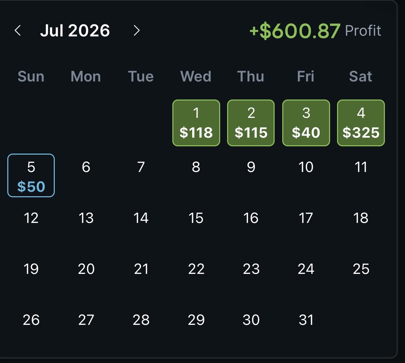Image resolution: width=405 pixels, height=363 pixels.
Task: Select today's date 5 with $50
Action: point(31,175)
